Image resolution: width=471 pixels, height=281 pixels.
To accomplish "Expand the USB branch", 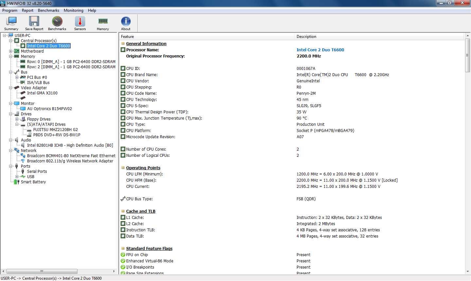I will [x=17, y=176].
